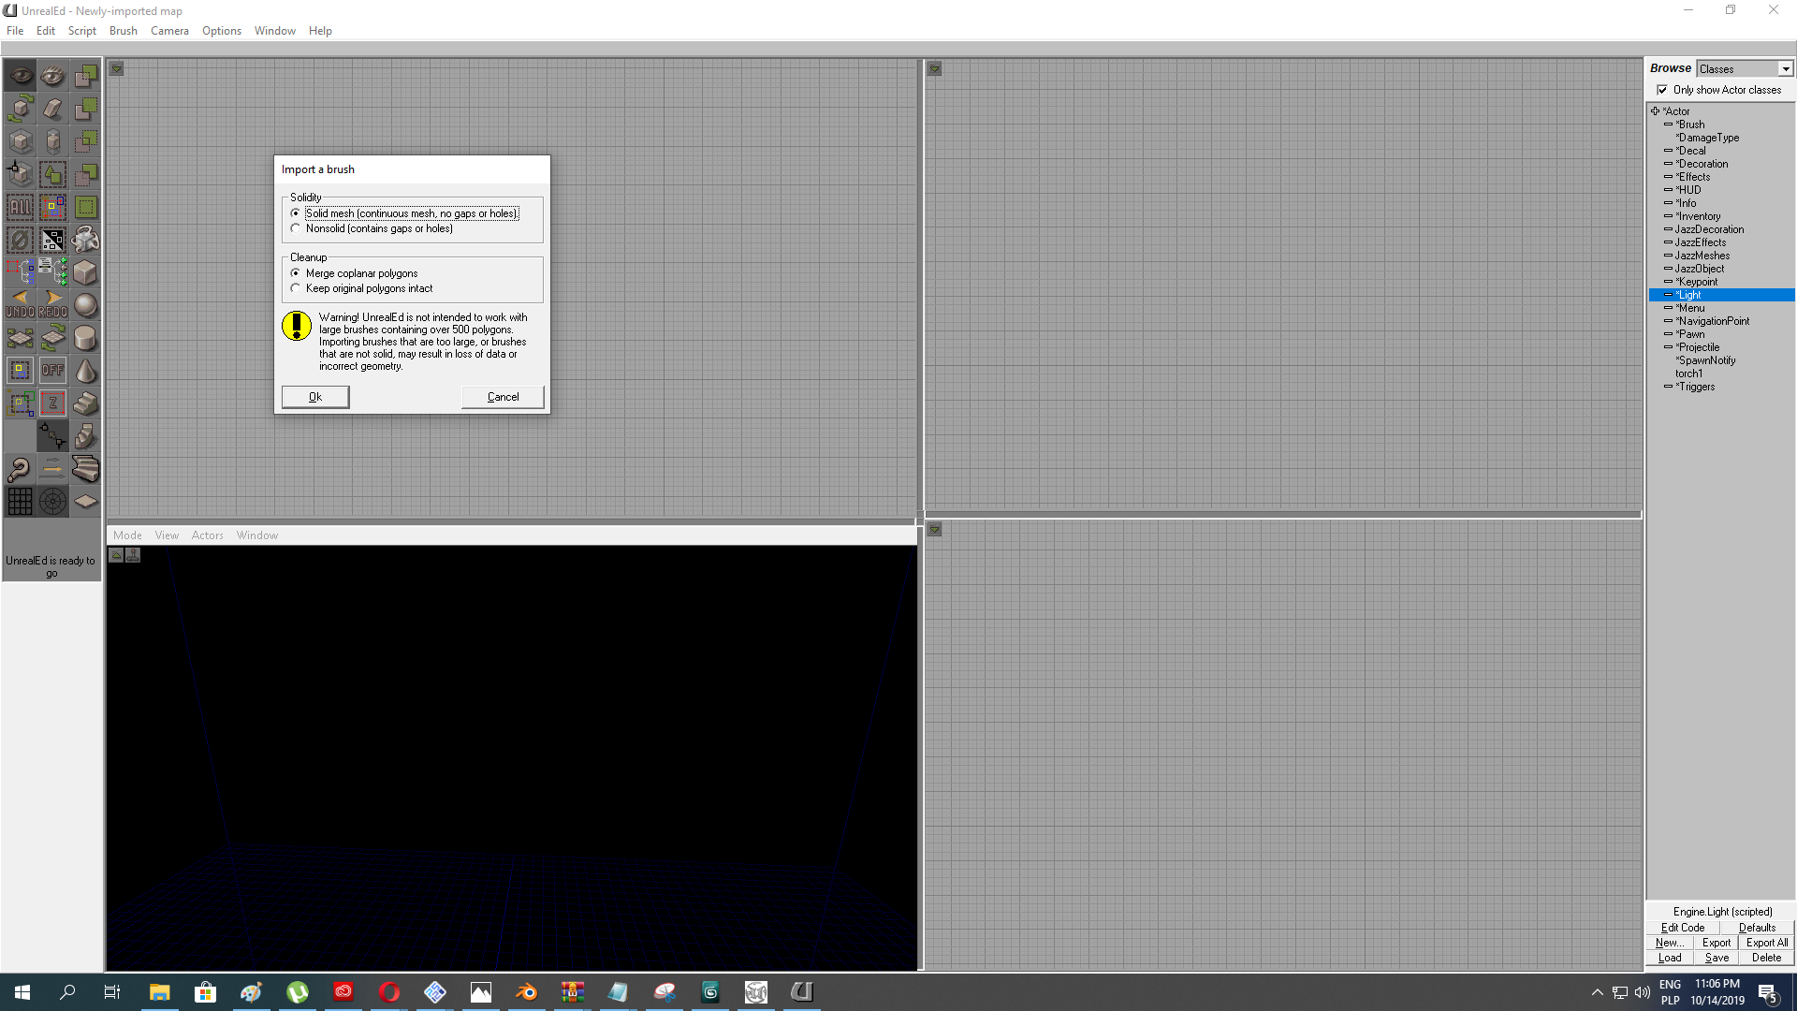This screenshot has height=1011, width=1797.
Task: Confirm import with the Ok button
Action: (315, 397)
